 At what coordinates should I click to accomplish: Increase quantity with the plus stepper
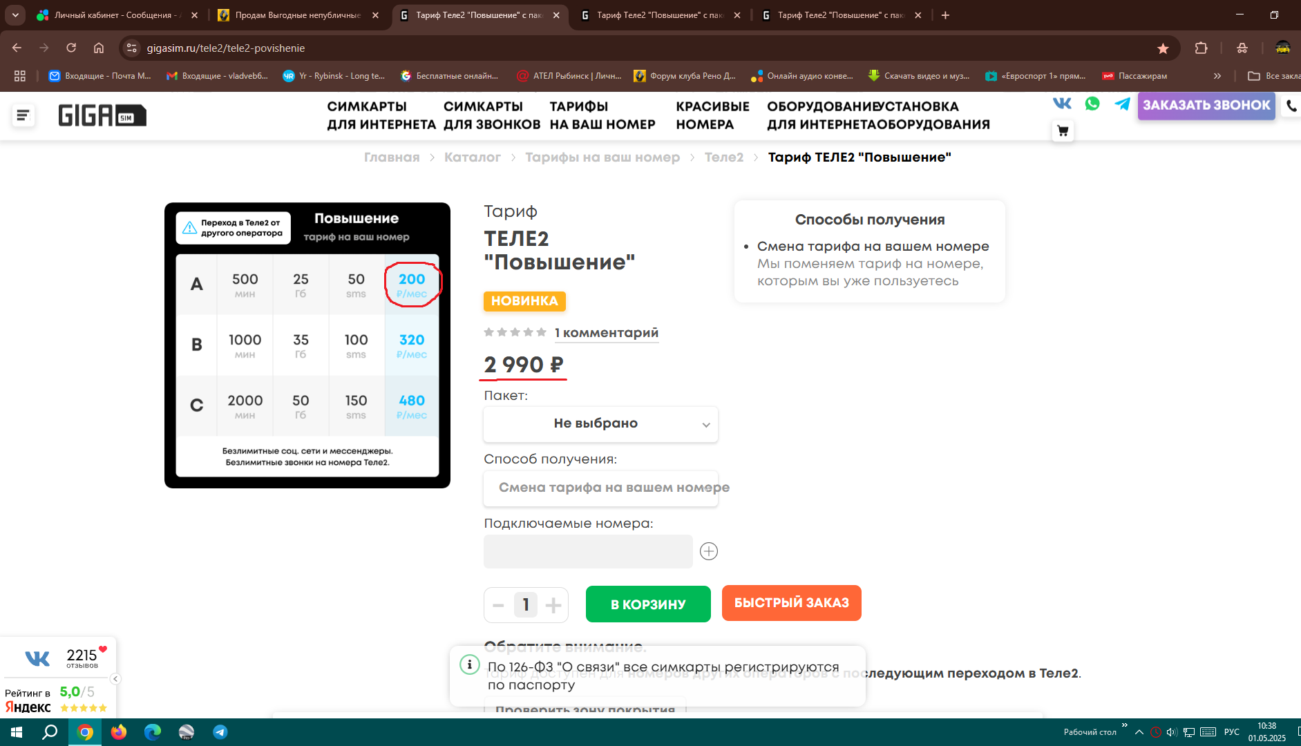point(553,605)
